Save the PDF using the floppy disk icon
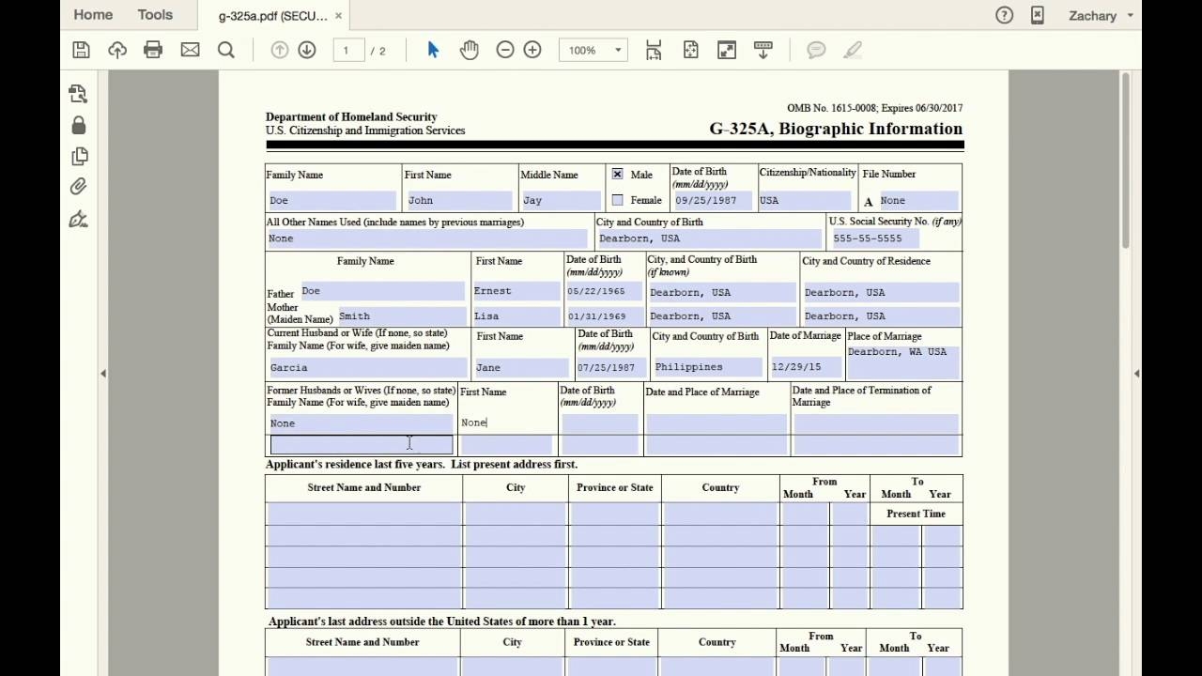 [x=81, y=50]
